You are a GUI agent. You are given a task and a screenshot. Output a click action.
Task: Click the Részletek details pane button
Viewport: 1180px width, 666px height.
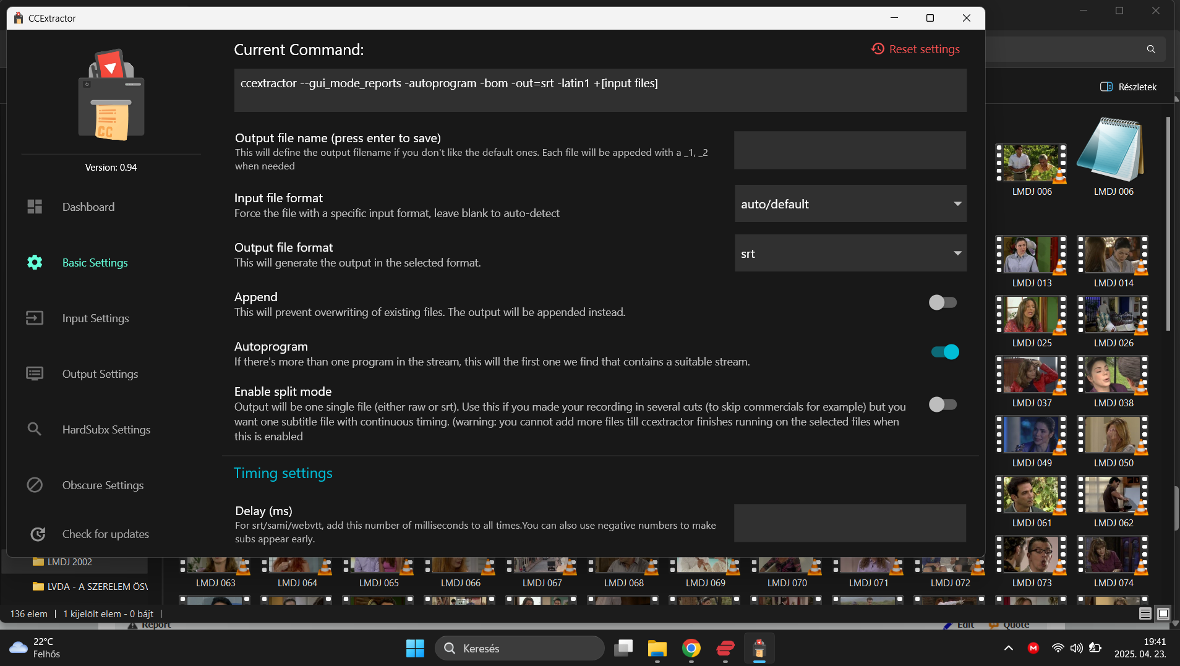point(1129,87)
